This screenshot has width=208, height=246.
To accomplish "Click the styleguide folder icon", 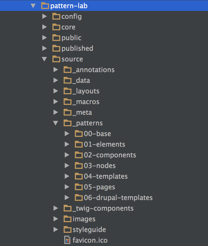I will (67, 229).
